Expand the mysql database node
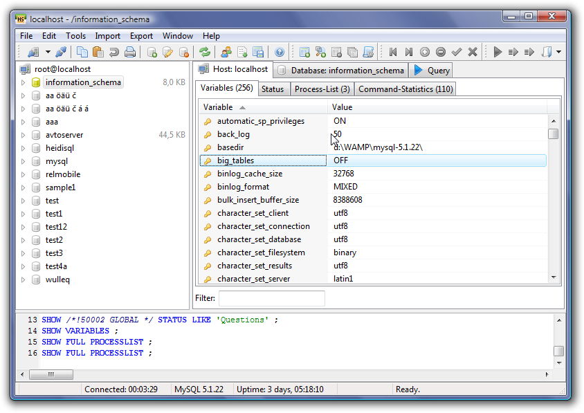584x413 pixels. click(24, 160)
